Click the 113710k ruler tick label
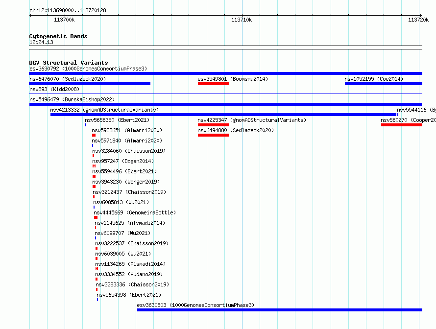This screenshot has height=329, width=436. click(x=242, y=20)
